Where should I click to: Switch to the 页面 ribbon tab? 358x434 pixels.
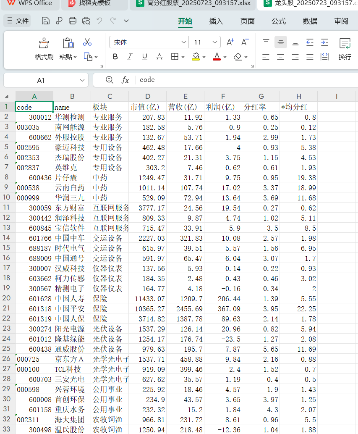[x=247, y=21]
